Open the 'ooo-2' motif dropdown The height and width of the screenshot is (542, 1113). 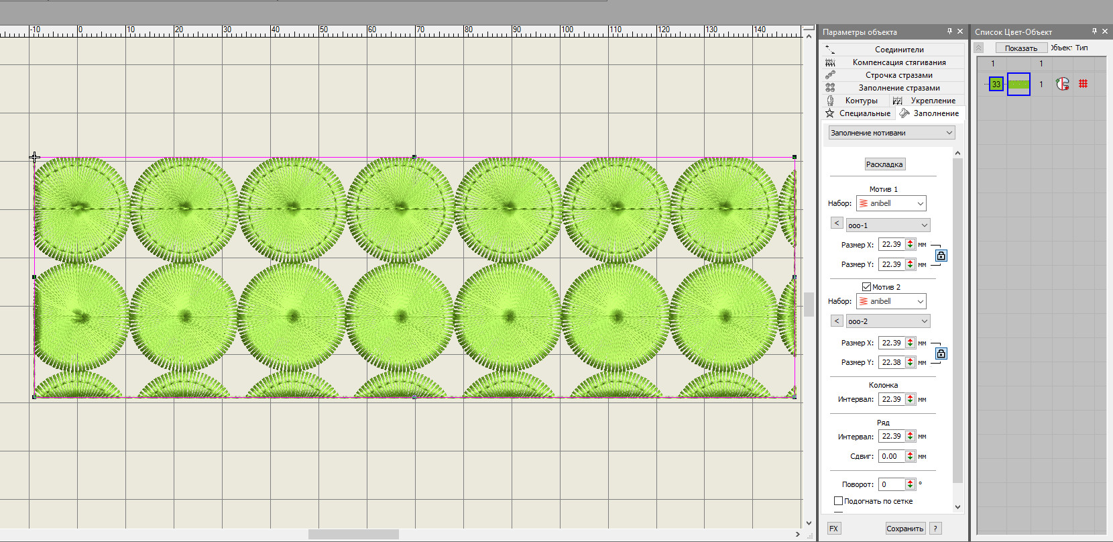(888, 321)
